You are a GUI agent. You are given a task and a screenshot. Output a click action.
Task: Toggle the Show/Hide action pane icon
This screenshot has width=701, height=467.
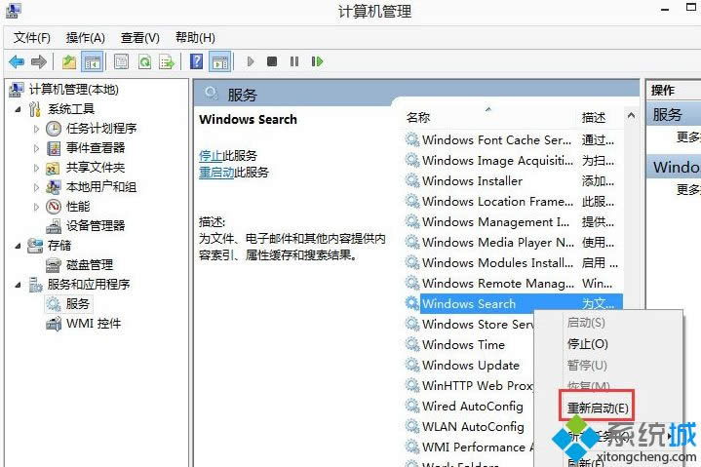[x=220, y=61]
